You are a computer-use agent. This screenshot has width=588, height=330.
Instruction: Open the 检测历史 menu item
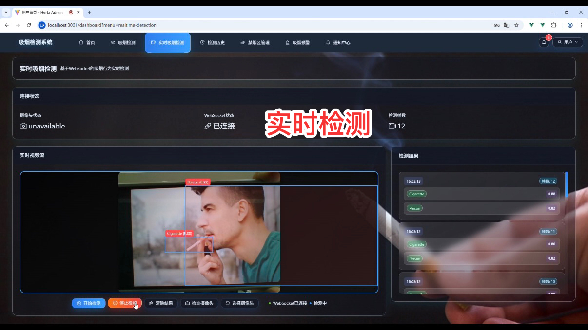pyautogui.click(x=213, y=43)
